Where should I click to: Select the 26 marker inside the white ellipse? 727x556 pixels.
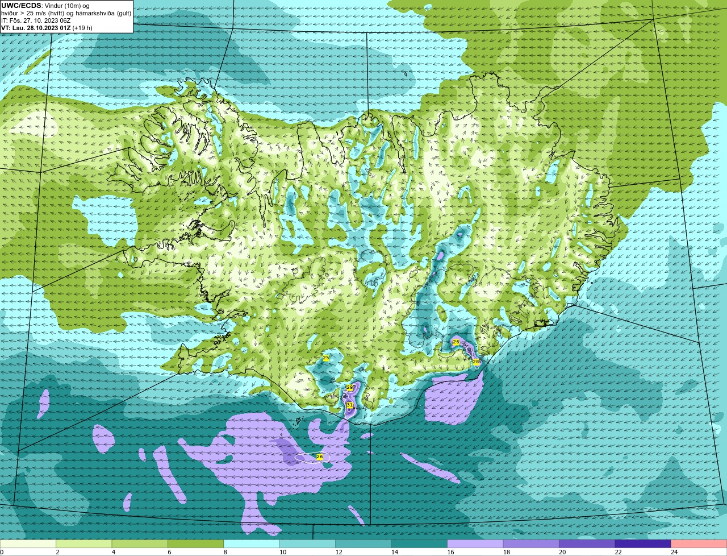click(x=320, y=457)
